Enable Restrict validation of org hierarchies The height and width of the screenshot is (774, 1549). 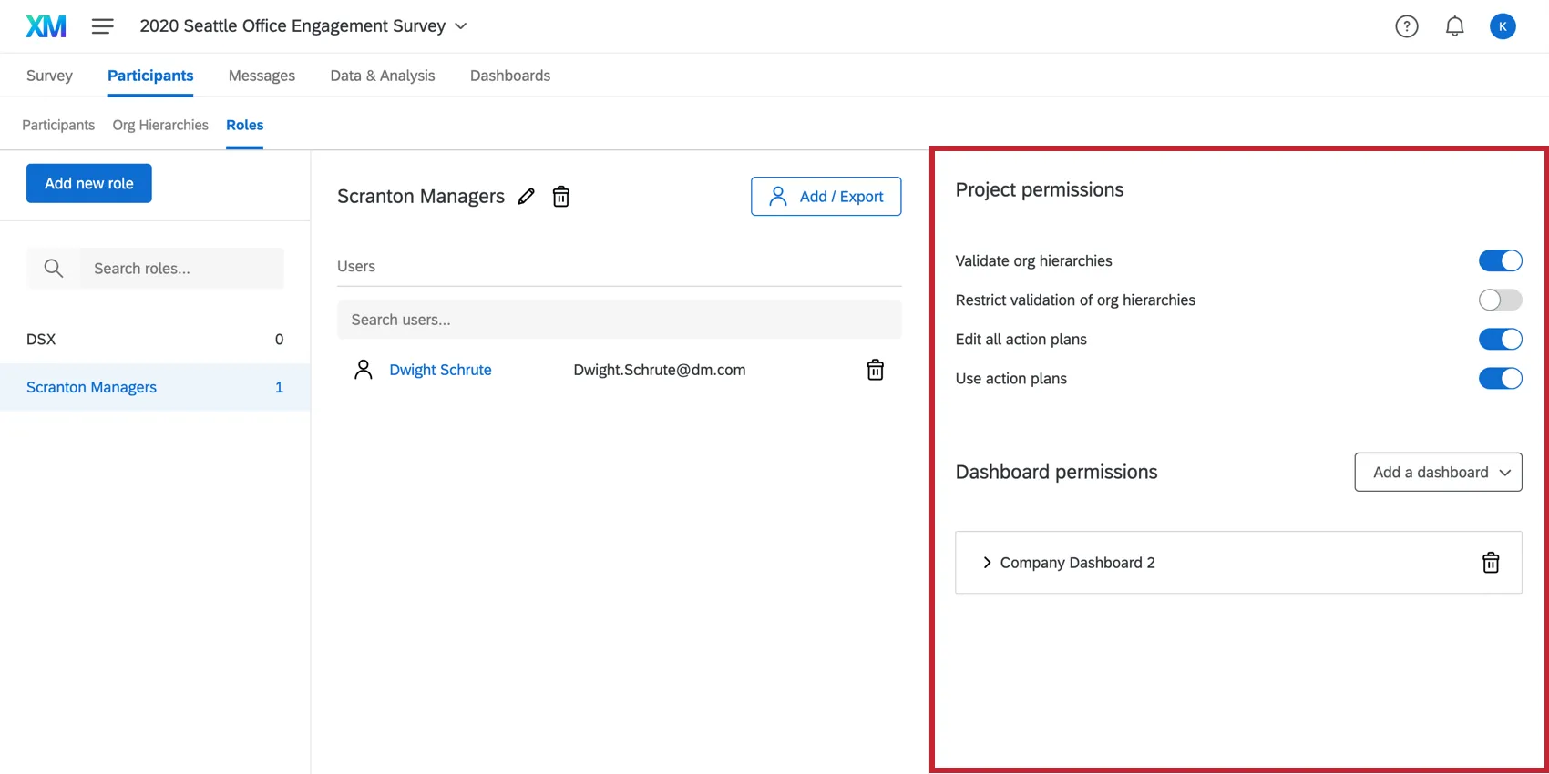[1500, 300]
